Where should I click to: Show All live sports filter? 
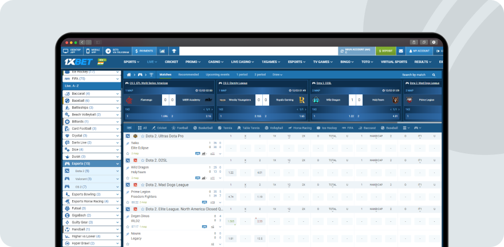[143, 128]
